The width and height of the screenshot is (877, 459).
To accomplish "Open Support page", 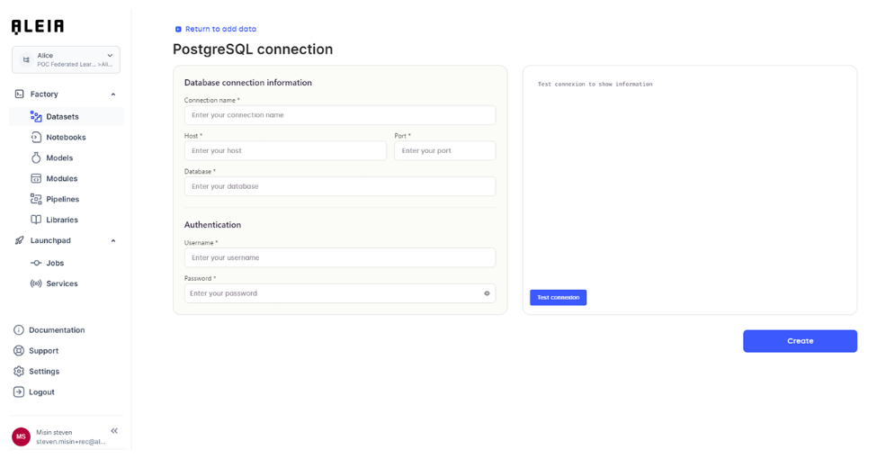I will tap(44, 351).
